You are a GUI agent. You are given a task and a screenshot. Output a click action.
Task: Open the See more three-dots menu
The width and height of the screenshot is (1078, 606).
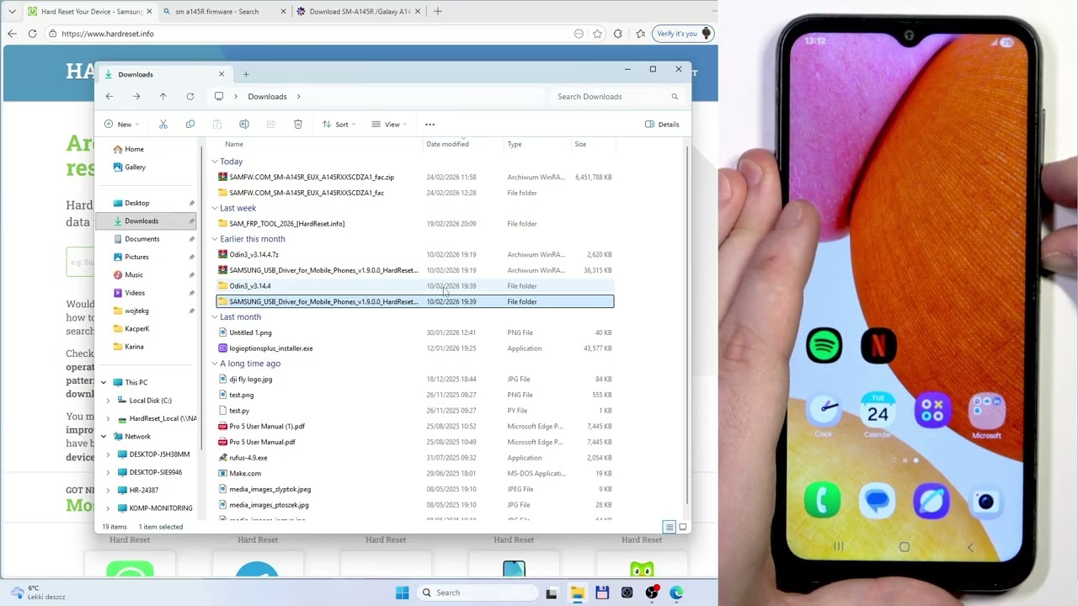(x=430, y=125)
